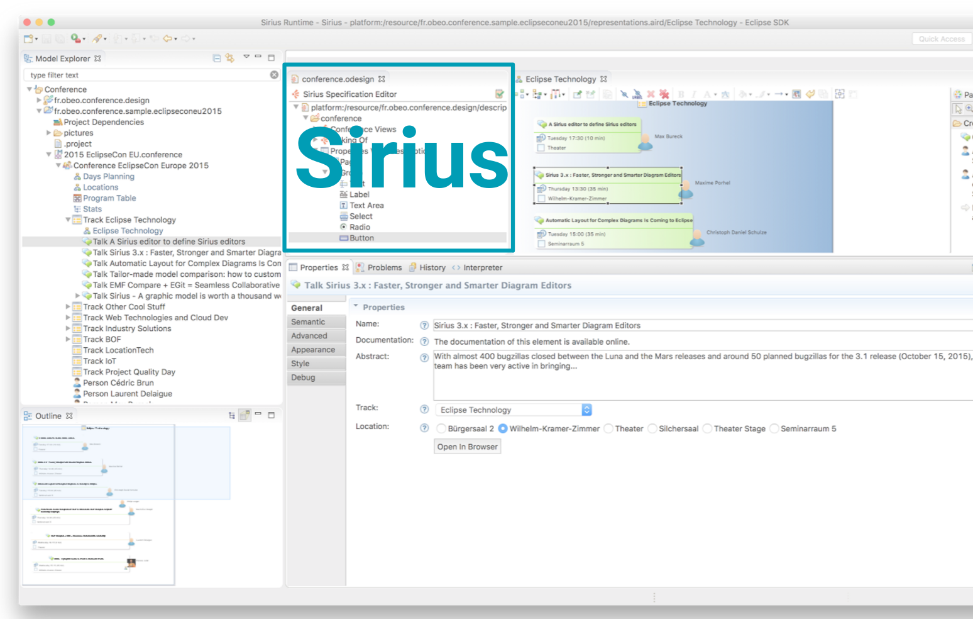Clear the Model Explorer filter text

(274, 75)
